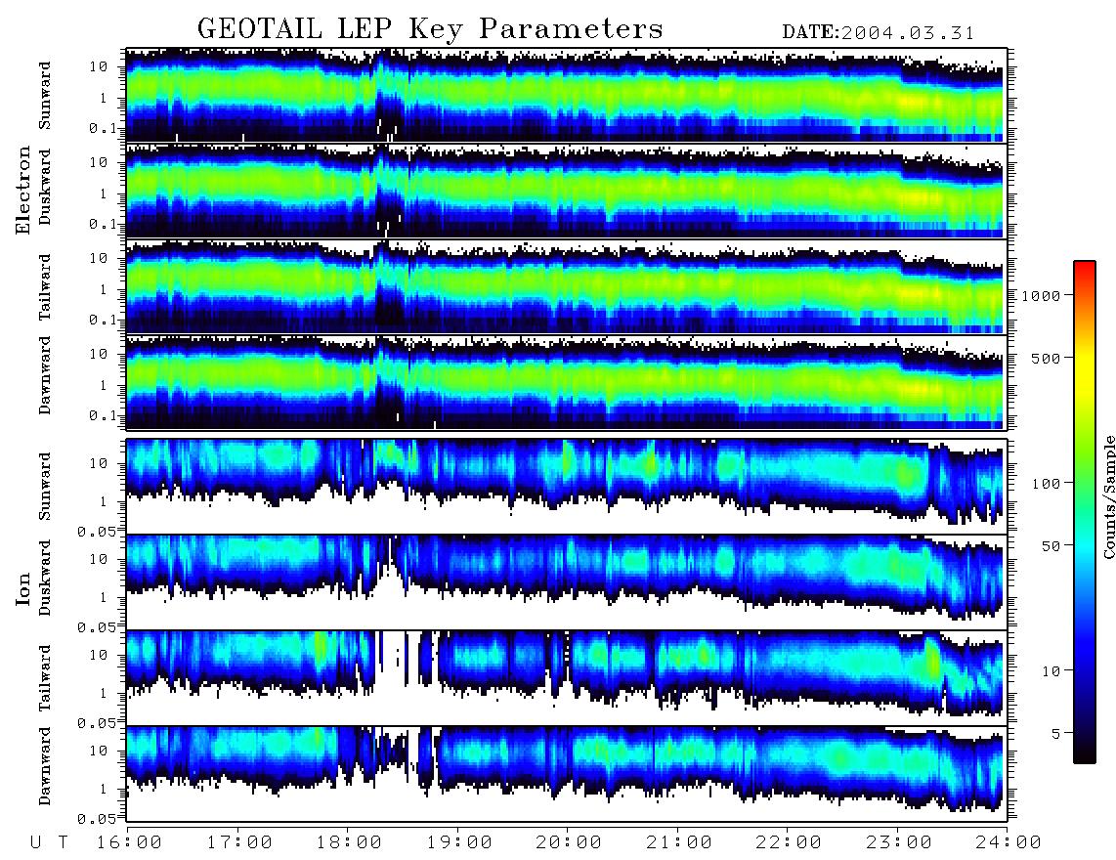Click the 1000 color scale tick label
Viewport: 1116px width, 860px height.
1041,295
